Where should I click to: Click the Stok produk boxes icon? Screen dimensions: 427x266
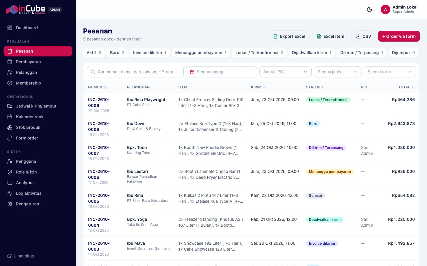tap(10, 127)
